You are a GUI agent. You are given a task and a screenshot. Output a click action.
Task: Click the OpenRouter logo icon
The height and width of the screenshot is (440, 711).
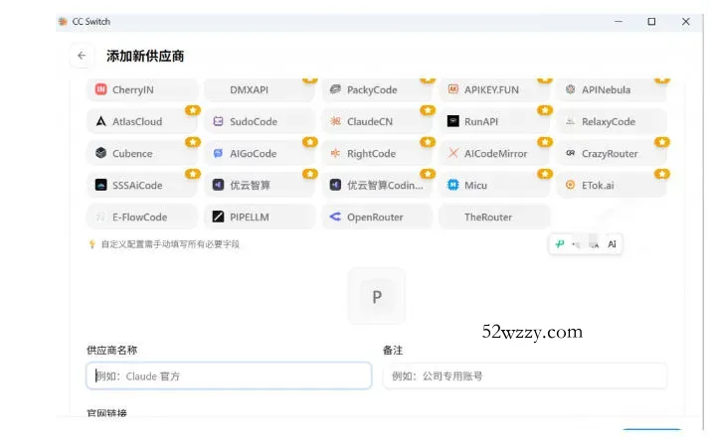coord(335,217)
